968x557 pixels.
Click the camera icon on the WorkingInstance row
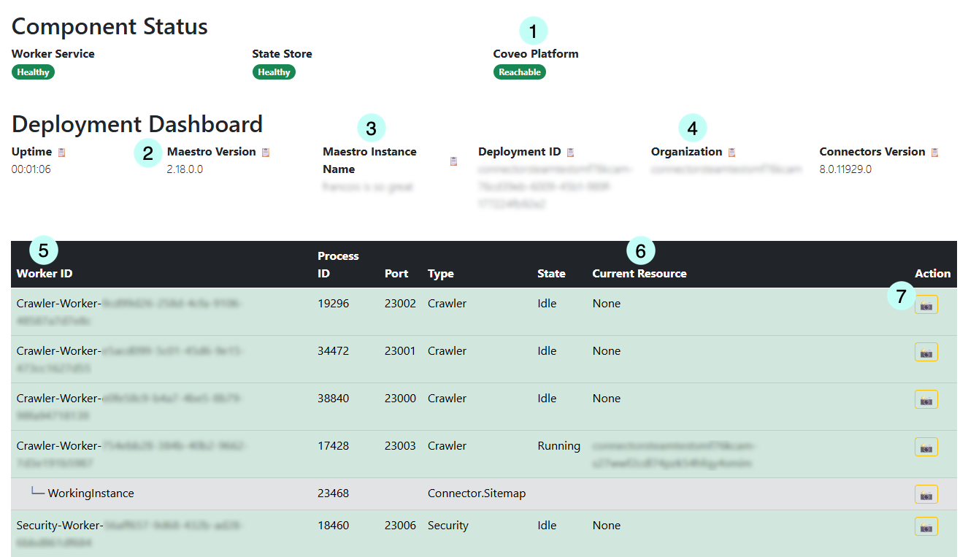926,494
